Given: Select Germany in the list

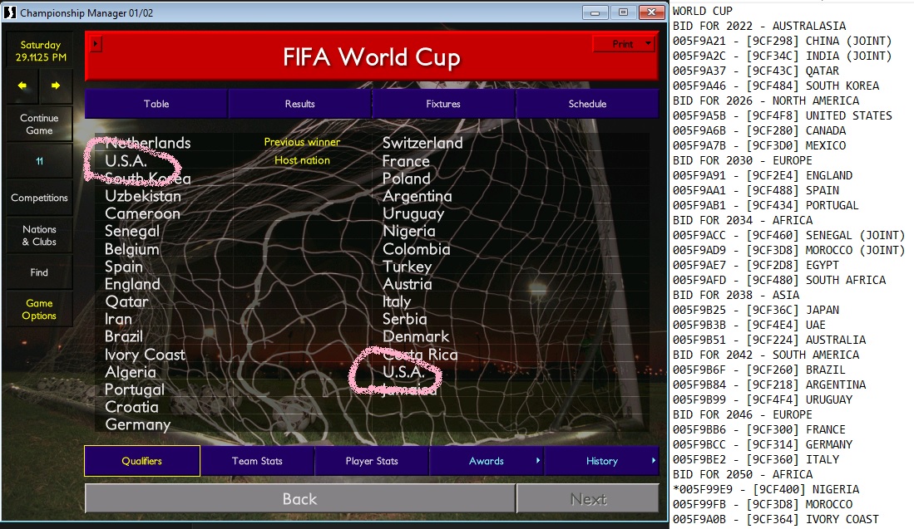Looking at the screenshot, I should (137, 425).
